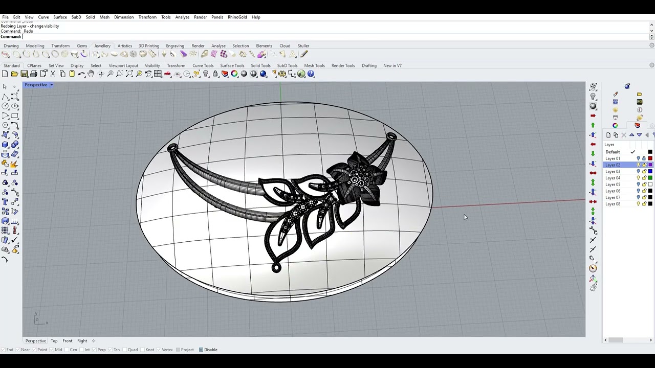
Task: Select the Pan hand tool
Action: (91, 74)
